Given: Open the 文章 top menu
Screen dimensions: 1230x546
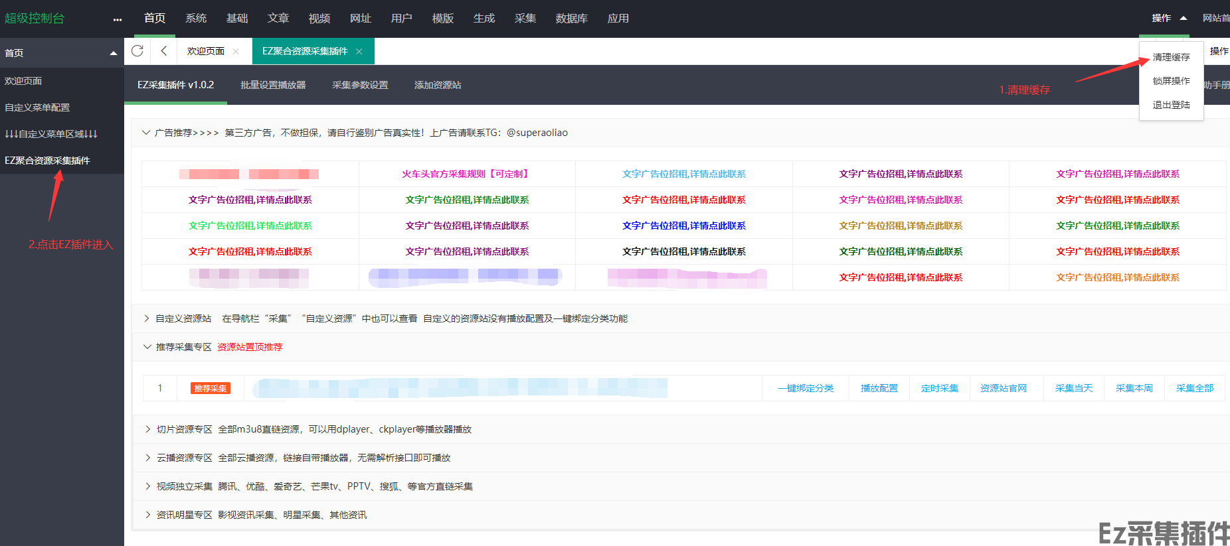Looking at the screenshot, I should [x=278, y=19].
